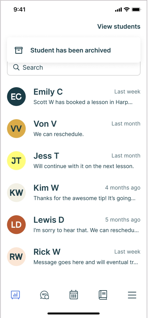Viewport: 148px width, 318px height.
Task: Tap the yellow JT avatar
Action: coord(16,161)
